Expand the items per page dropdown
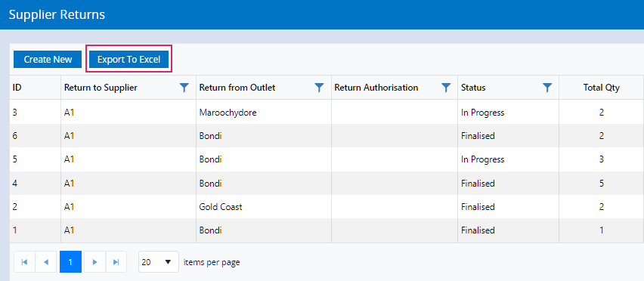The height and width of the screenshot is (281, 644). [159, 261]
